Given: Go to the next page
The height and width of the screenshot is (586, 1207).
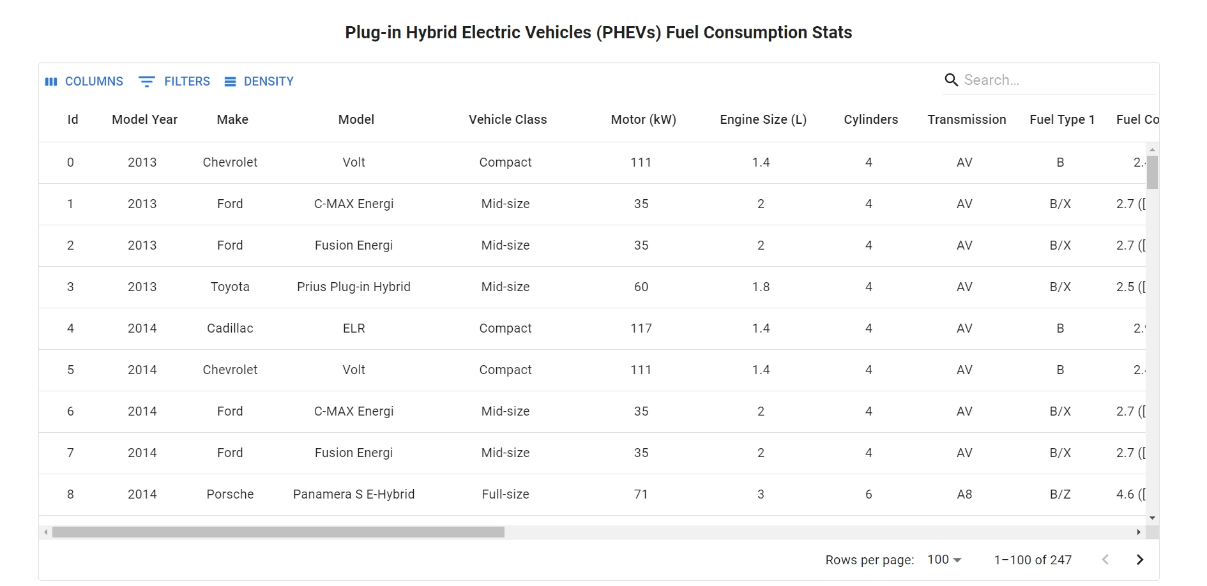Looking at the screenshot, I should (1140, 560).
